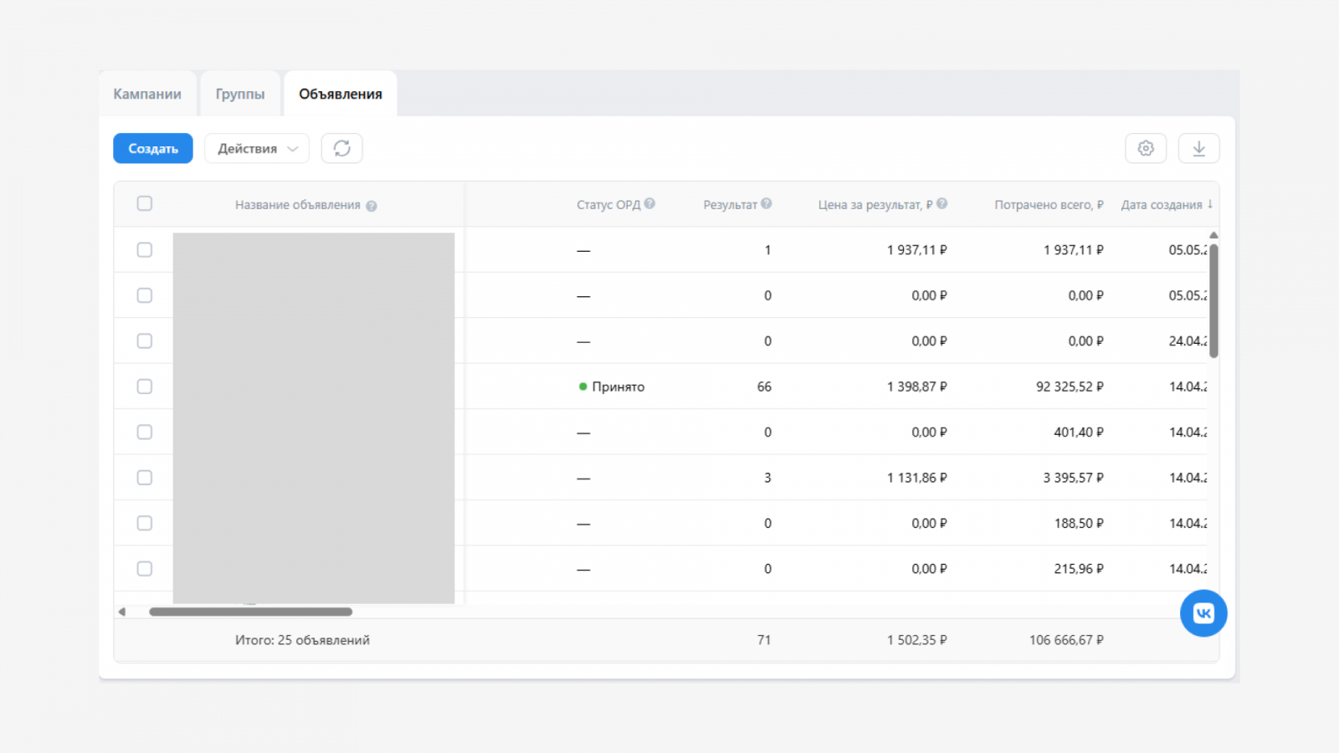Click help icon next to Название объявления
This screenshot has width=1339, height=753.
(372, 206)
